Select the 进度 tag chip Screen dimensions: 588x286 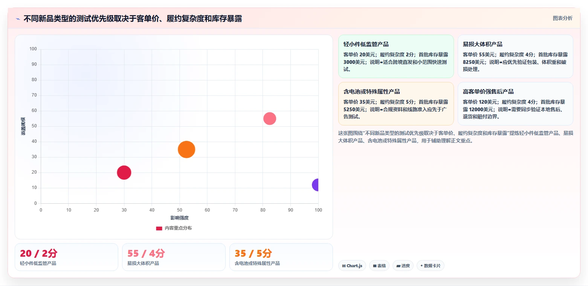pyautogui.click(x=403, y=266)
